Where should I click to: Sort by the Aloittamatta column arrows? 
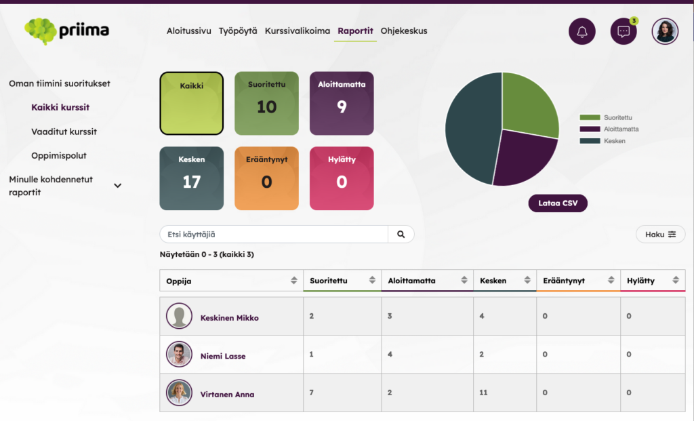point(464,280)
